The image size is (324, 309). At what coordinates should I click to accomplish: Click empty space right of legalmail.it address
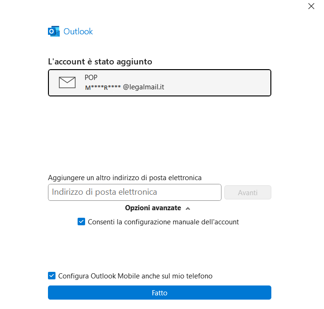coord(216,87)
